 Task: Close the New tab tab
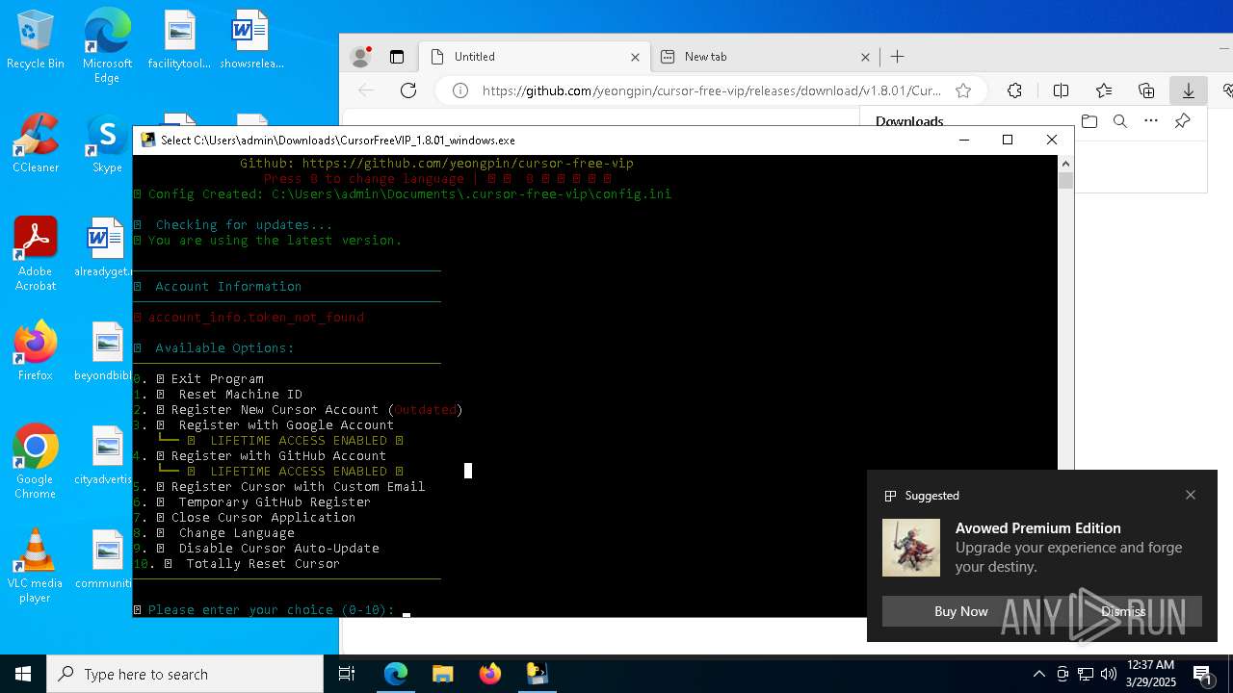(x=865, y=57)
